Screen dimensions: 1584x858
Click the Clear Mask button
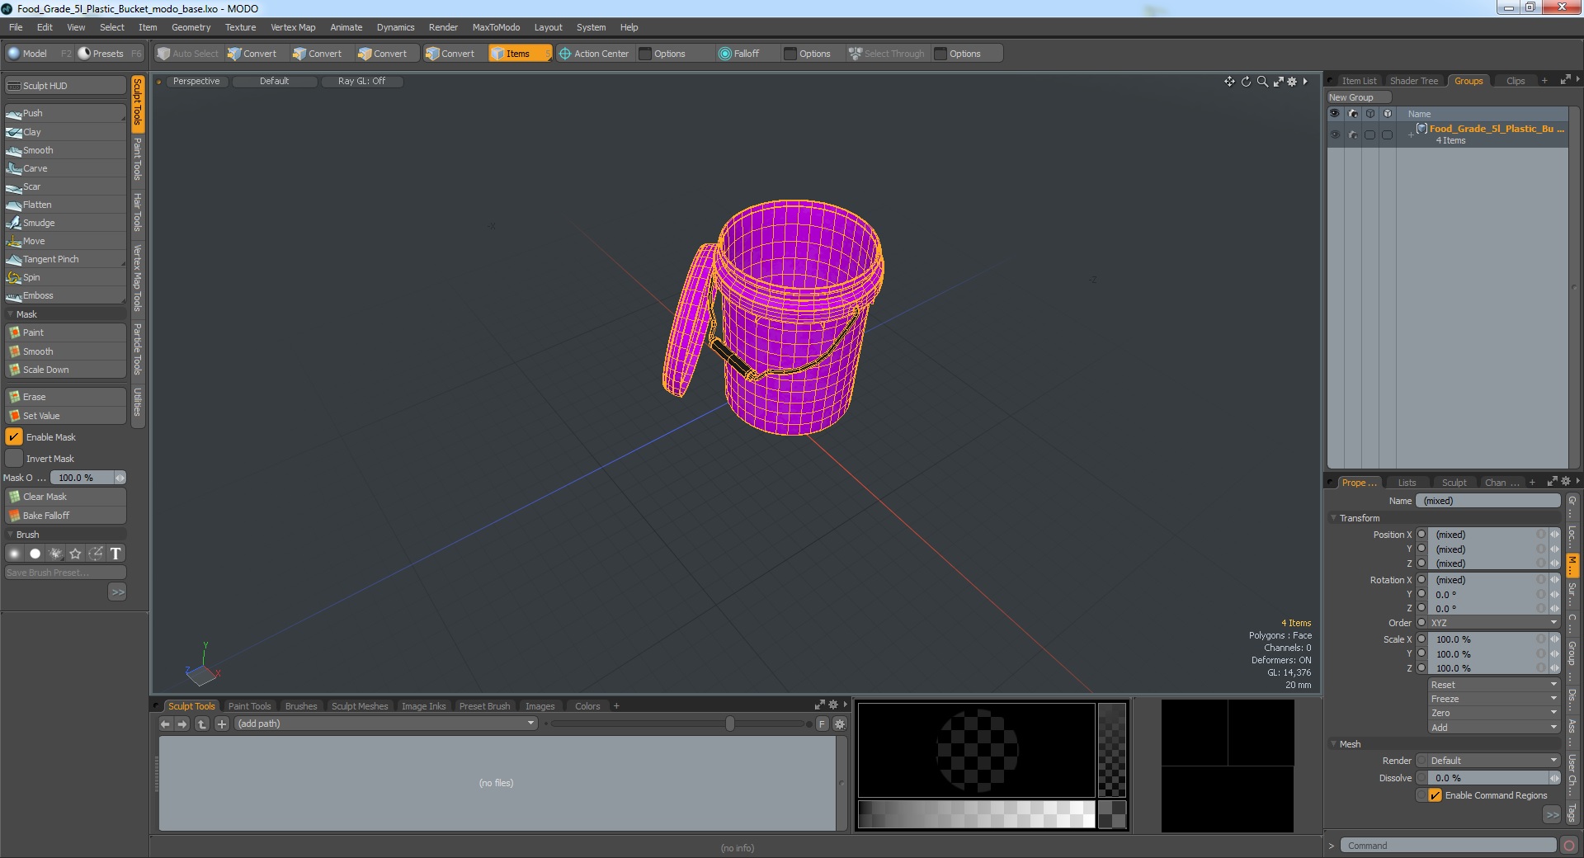(x=65, y=497)
